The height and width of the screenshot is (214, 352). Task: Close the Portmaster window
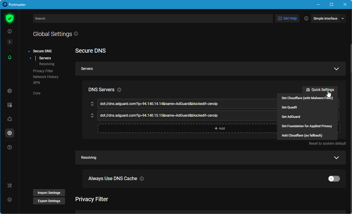(x=345, y=4)
